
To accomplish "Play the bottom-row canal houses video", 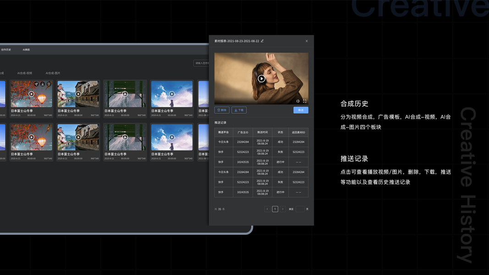I will pyautogui.click(x=78, y=137).
